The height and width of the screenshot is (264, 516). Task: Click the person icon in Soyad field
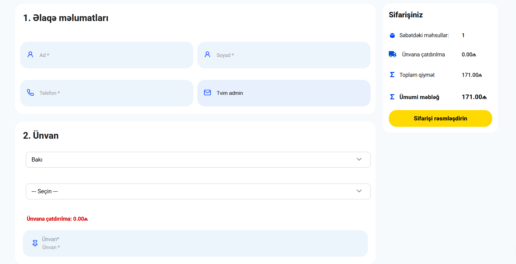(x=207, y=55)
